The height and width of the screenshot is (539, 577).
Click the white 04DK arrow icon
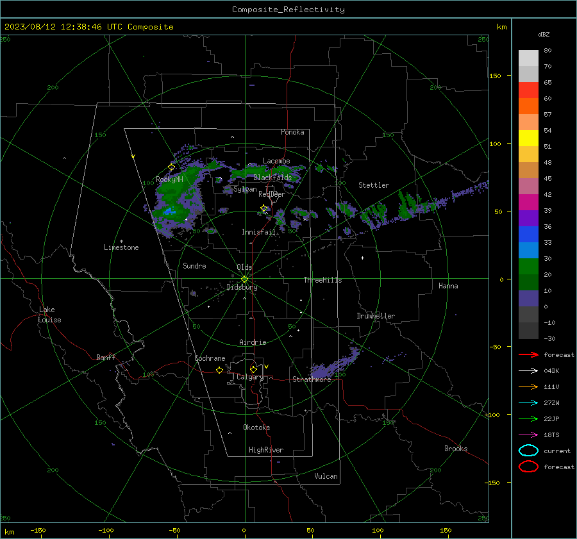click(528, 371)
